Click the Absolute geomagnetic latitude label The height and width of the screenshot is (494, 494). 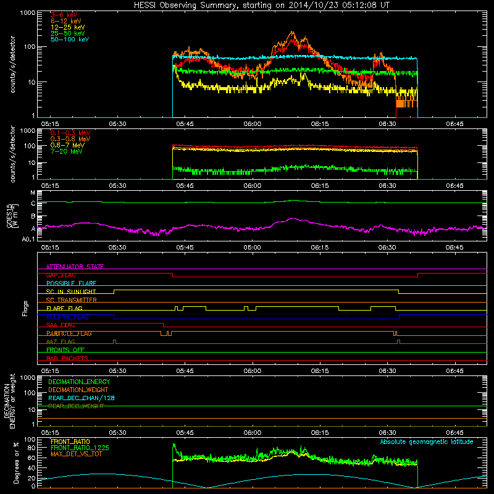pos(427,442)
